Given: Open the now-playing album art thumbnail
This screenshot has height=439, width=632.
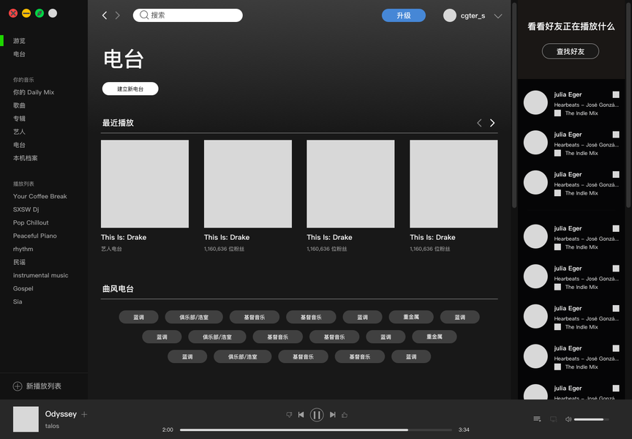Looking at the screenshot, I should (26, 419).
